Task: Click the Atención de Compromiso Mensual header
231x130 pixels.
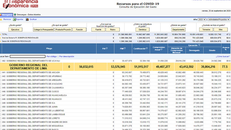Action: 177,50
